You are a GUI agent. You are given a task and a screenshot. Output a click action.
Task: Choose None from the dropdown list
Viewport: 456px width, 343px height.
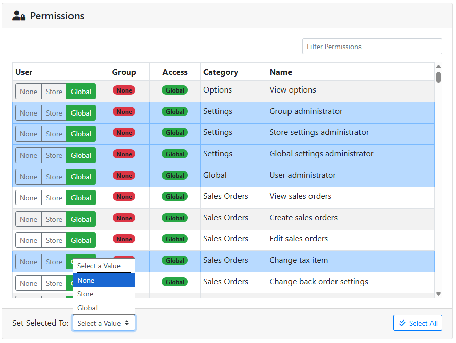[x=104, y=280]
